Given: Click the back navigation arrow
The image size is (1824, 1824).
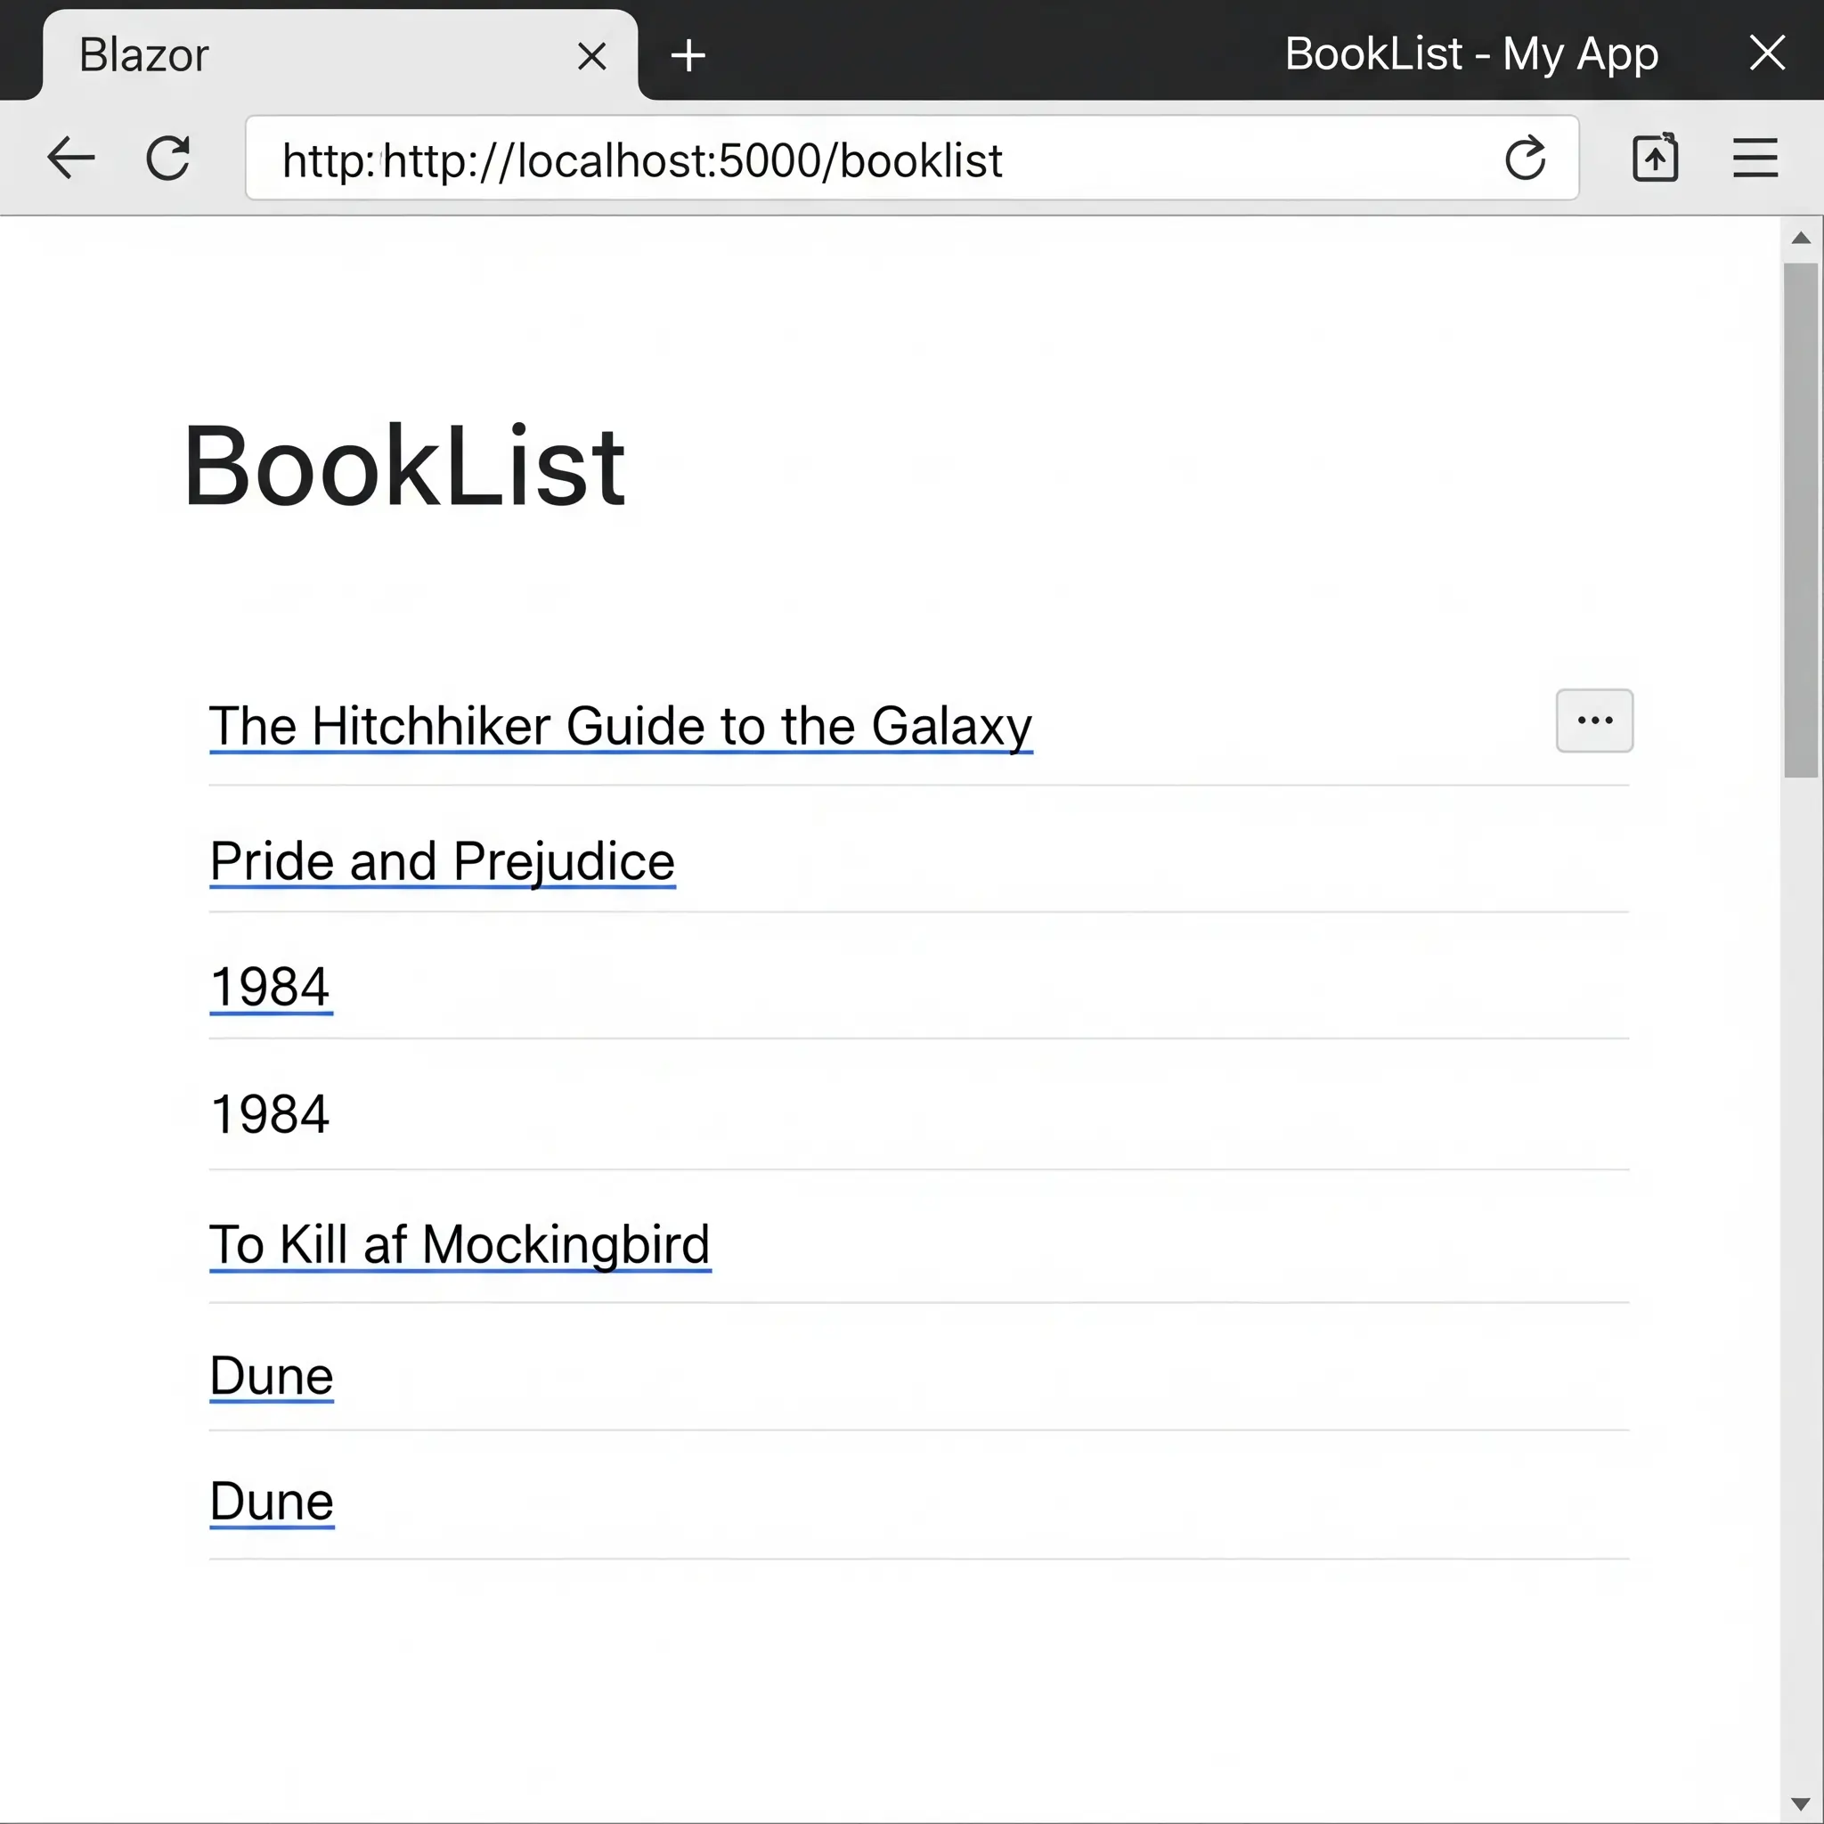Looking at the screenshot, I should click(69, 158).
